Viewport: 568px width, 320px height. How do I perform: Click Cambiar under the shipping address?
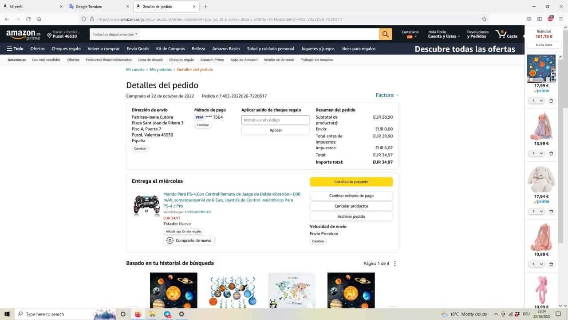click(140, 148)
